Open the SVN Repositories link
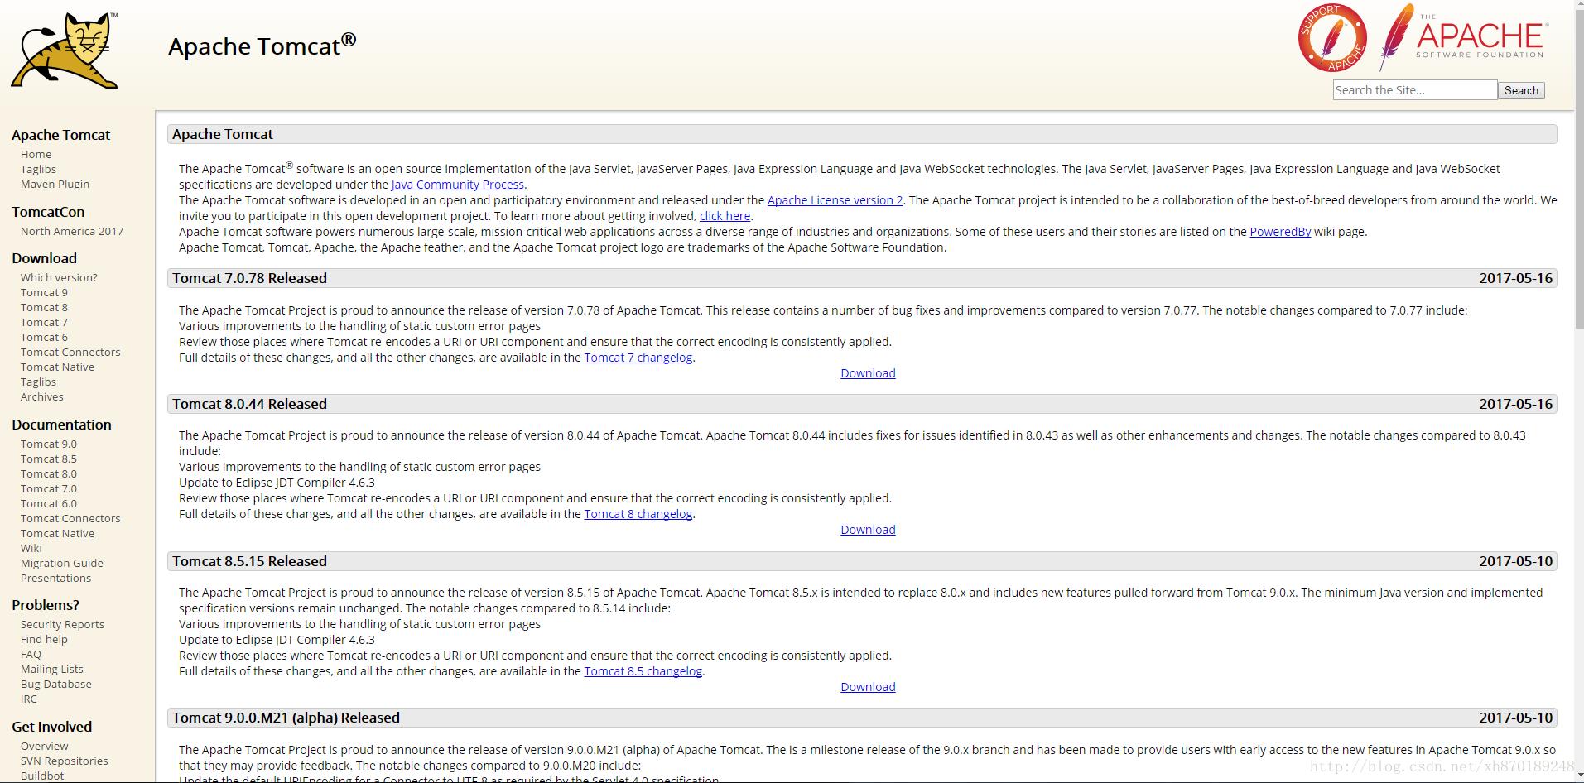 coord(64,761)
